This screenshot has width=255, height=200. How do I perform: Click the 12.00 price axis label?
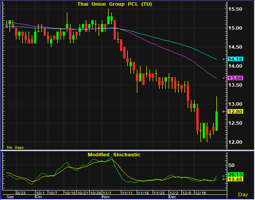235,142
